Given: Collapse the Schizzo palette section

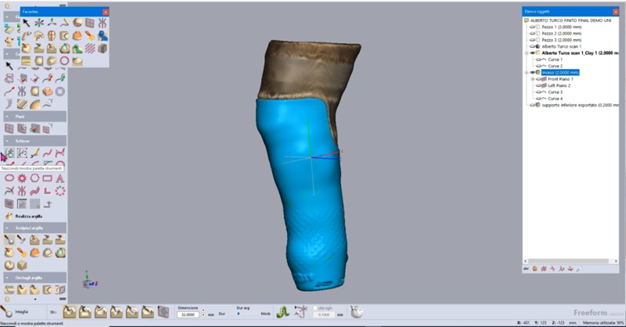Looking at the screenshot, I should (7, 141).
